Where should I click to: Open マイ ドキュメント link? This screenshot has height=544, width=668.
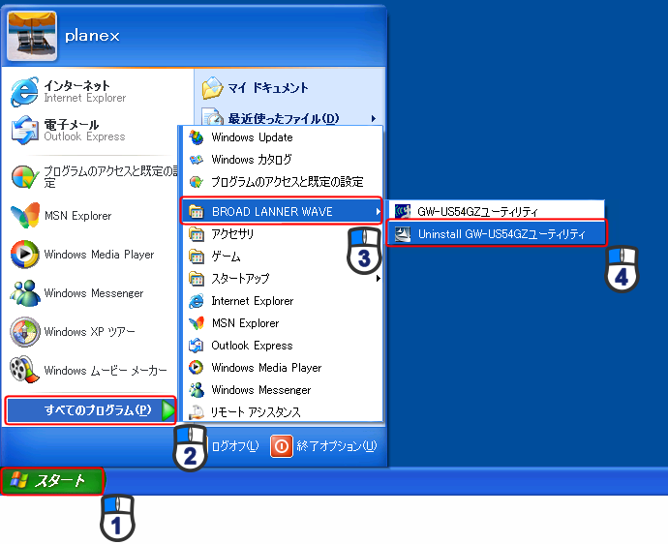[267, 88]
